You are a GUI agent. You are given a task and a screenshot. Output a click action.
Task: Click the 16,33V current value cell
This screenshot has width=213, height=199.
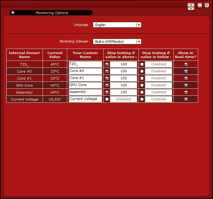pos(55,99)
